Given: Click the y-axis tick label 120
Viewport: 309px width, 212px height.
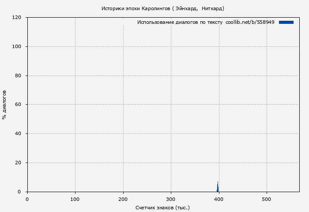Looking at the screenshot, I should click(x=17, y=18).
